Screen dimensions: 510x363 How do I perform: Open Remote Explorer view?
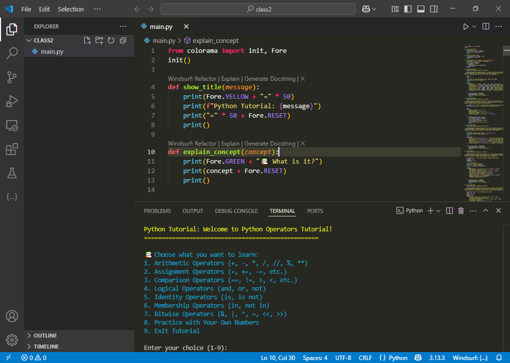click(x=12, y=125)
